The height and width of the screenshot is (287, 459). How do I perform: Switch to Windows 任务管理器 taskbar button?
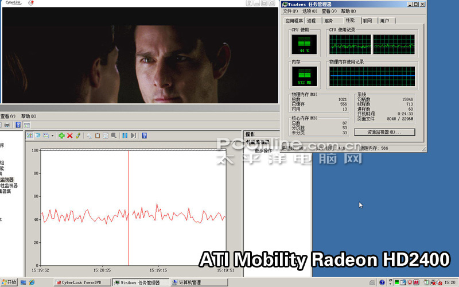141,282
